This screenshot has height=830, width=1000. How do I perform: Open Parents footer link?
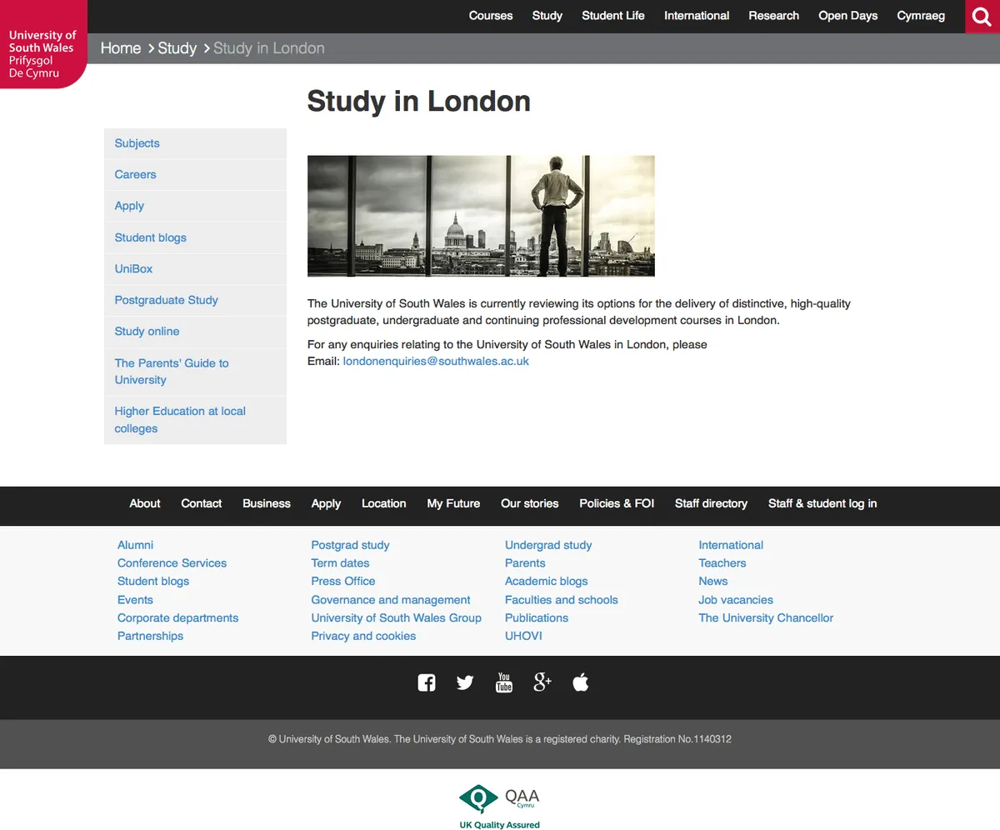(525, 563)
